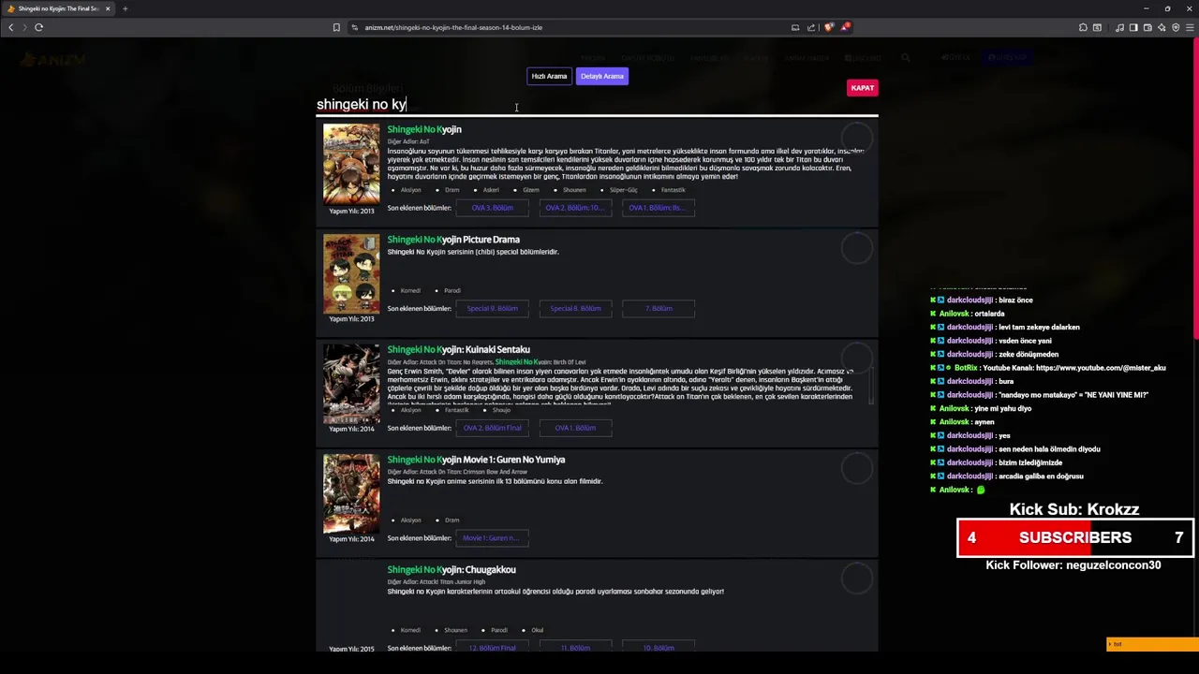
Task: Open Kuinaki Sentaku OVA 1. Bölüm button
Action: [x=575, y=428]
